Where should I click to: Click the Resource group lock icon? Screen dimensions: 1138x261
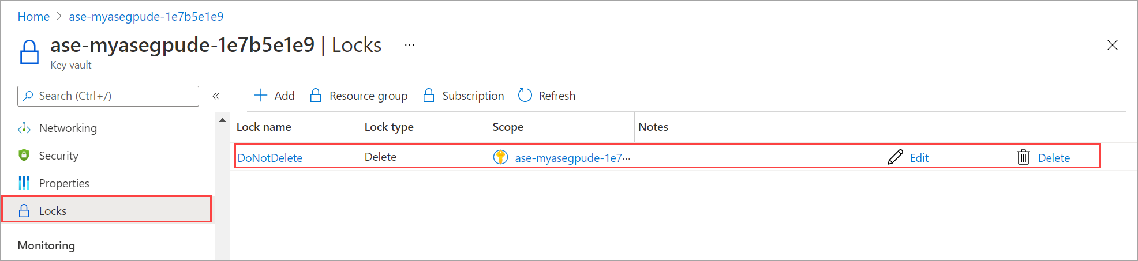316,96
